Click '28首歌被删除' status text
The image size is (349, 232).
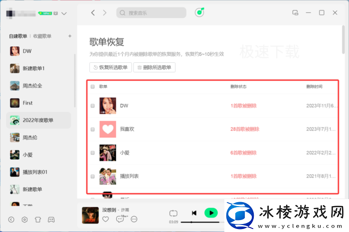245,129
